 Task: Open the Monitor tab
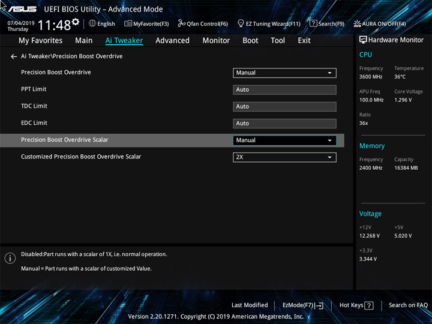(x=216, y=41)
